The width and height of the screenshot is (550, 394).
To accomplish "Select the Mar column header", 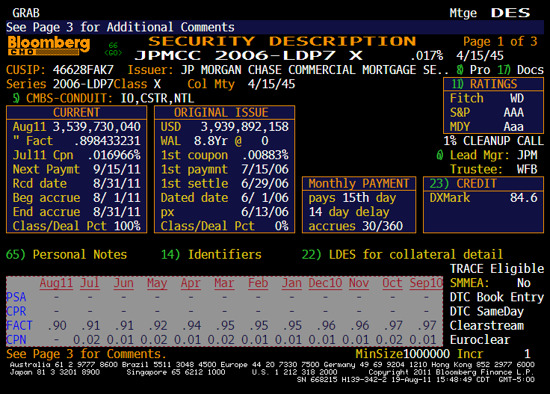I will coord(224,283).
